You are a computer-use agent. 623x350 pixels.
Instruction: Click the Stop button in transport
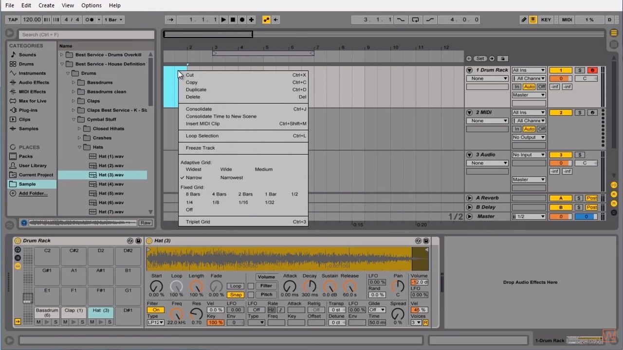(x=233, y=20)
